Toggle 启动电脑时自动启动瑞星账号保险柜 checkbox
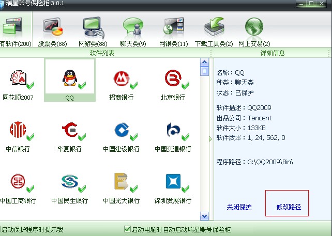This screenshot has height=236, width=332. tap(127, 229)
